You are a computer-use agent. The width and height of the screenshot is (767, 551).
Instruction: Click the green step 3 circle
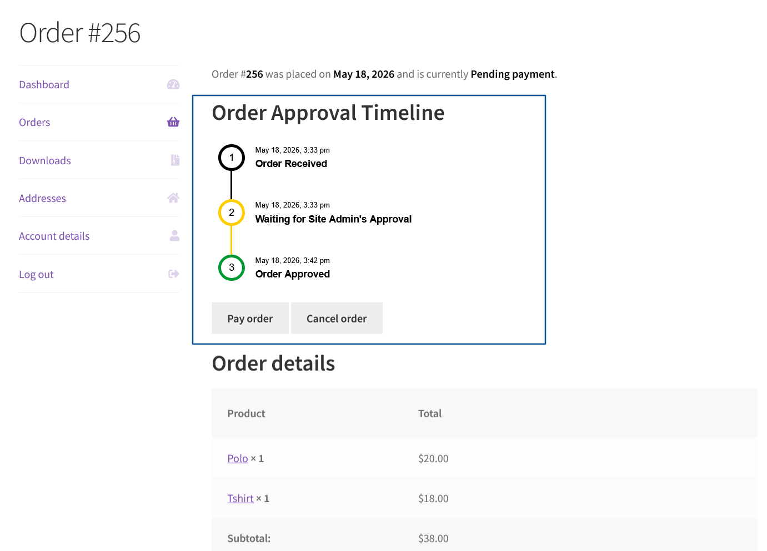pos(232,267)
